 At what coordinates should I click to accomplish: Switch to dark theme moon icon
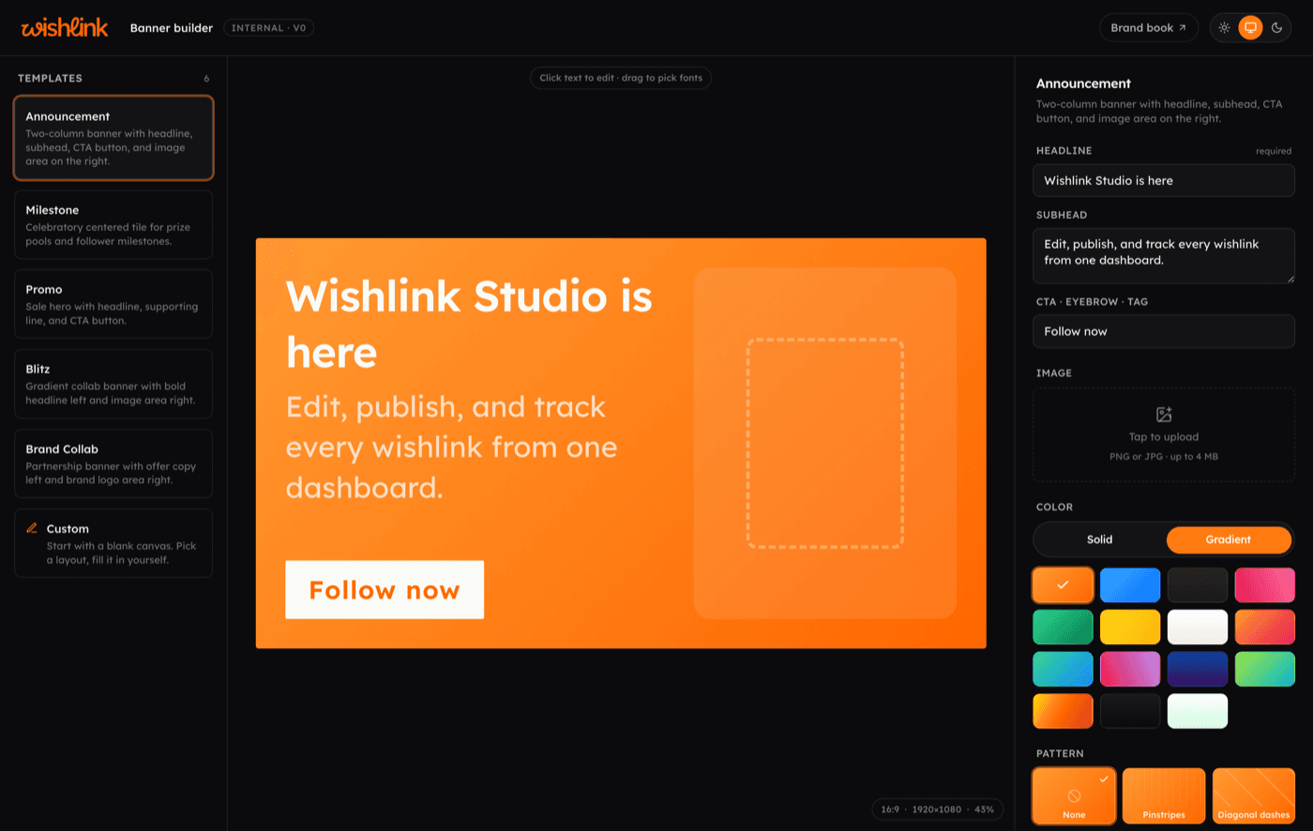[x=1276, y=28]
